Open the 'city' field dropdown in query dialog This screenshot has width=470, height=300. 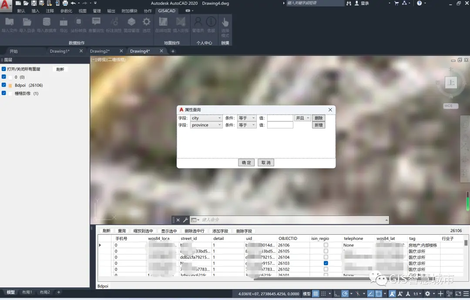[206, 118]
